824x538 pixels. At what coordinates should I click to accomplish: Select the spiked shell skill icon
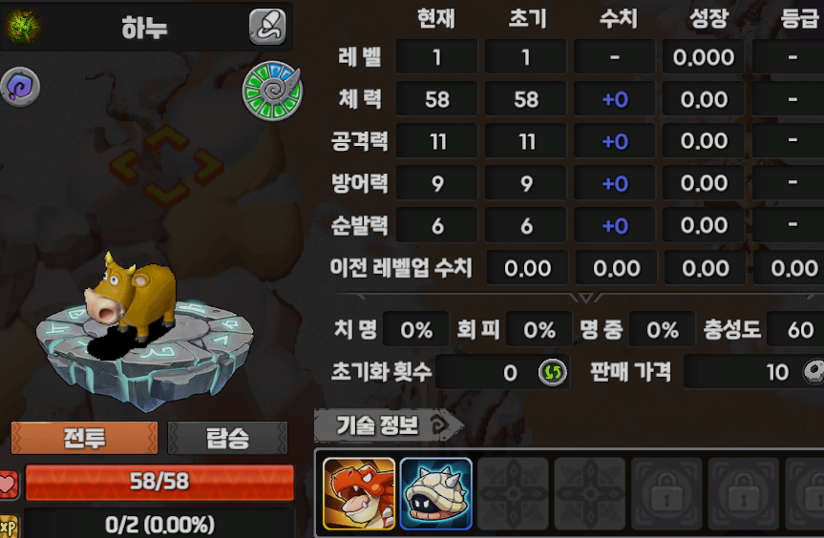436,493
